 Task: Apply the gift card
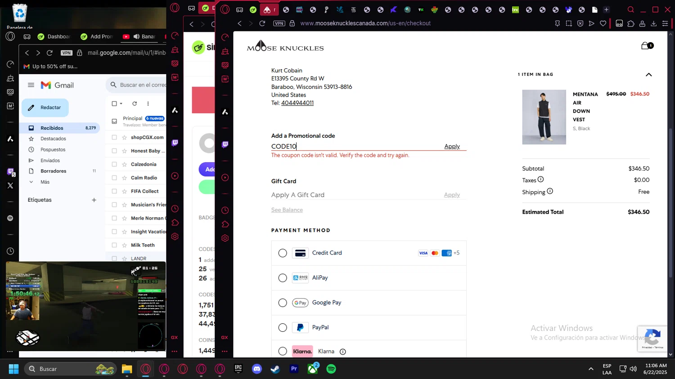pos(452,195)
